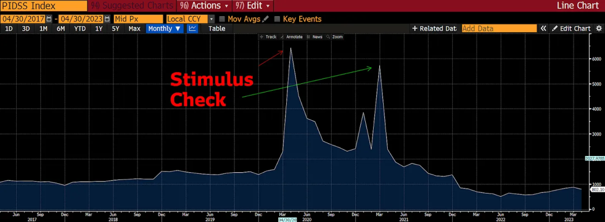Select the Zoom magnifier tool
The height and width of the screenshot is (222, 605).
click(x=334, y=37)
